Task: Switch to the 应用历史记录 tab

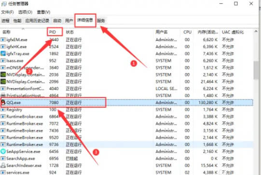Action: [x=37, y=21]
